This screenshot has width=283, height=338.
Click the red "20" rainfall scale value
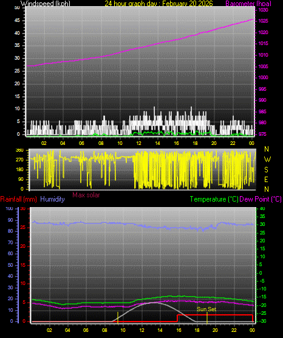(x=23, y=246)
